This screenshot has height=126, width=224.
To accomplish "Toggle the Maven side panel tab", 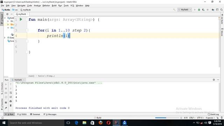I will [x=222, y=32].
